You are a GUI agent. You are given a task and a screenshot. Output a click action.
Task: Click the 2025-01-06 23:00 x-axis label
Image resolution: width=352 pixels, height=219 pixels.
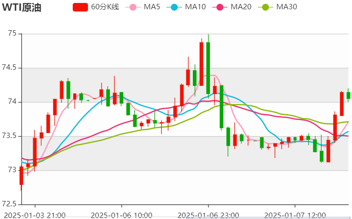208,216
